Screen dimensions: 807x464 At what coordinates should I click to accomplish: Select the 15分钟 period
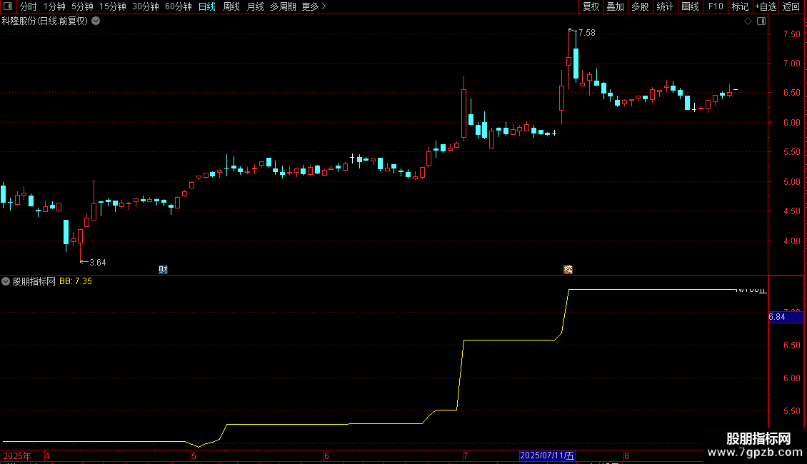pyautogui.click(x=113, y=6)
